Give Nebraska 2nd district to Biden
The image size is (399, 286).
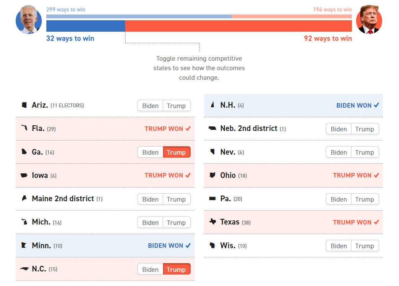click(339, 129)
